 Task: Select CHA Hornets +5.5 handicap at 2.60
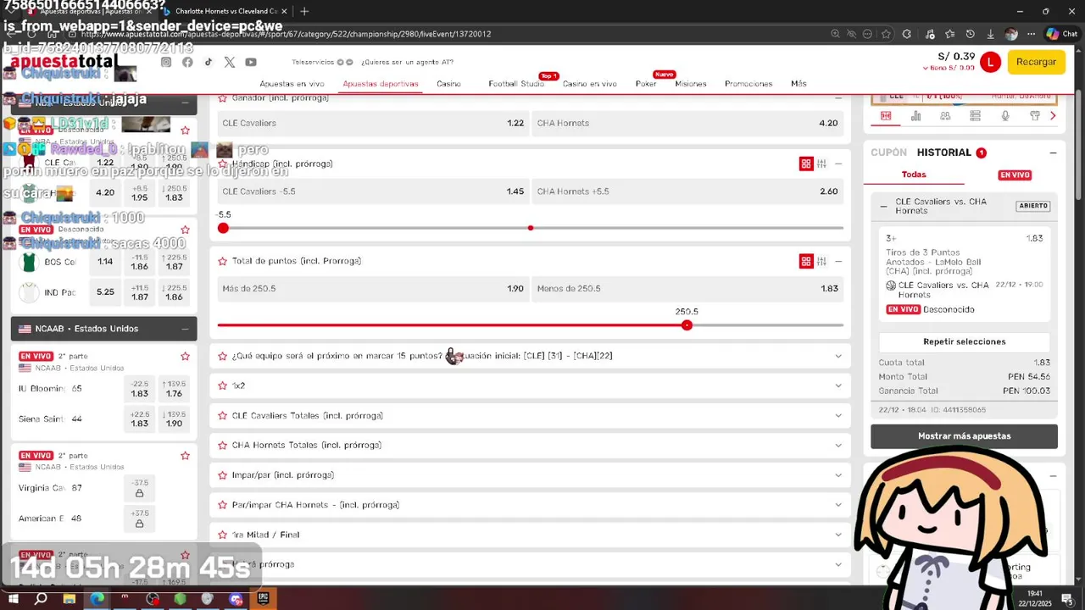688,191
